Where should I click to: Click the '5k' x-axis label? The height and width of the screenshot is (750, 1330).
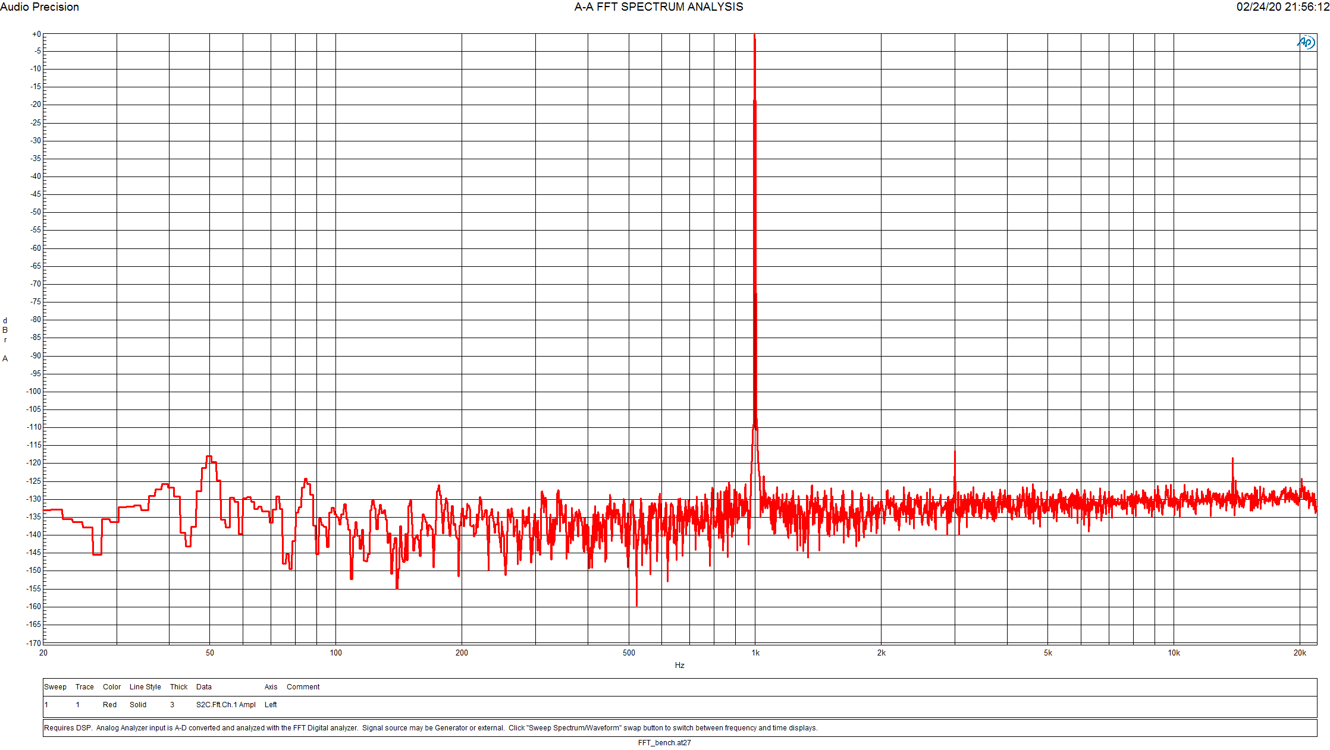[x=1047, y=653]
